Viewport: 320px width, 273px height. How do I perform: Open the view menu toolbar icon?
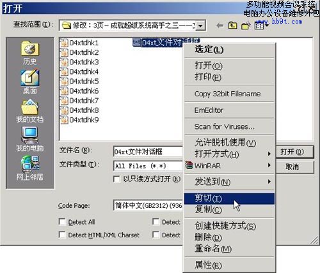tap(261, 26)
